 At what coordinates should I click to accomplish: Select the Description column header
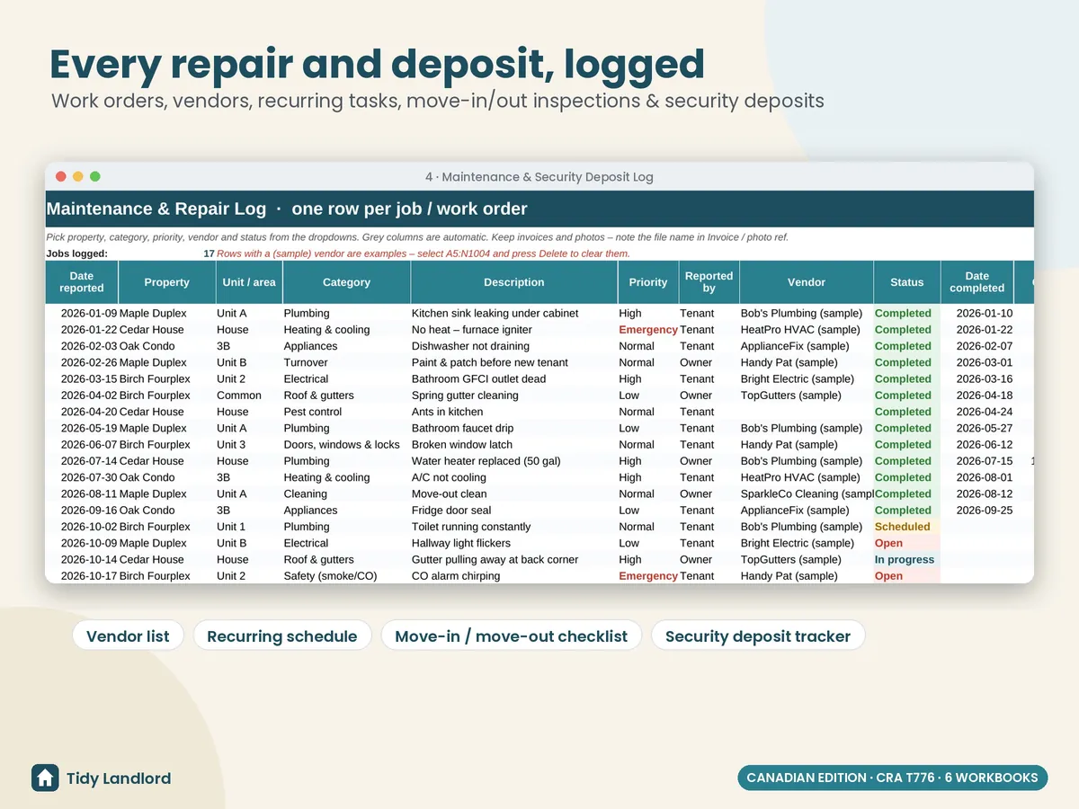(513, 282)
